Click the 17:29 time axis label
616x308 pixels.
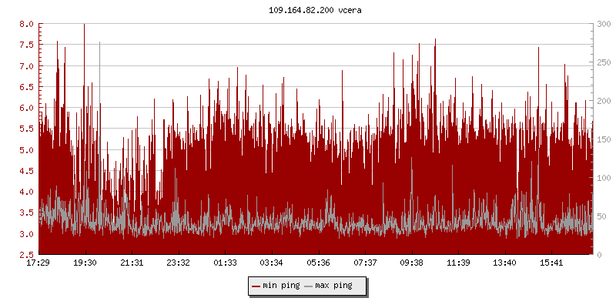(x=38, y=263)
